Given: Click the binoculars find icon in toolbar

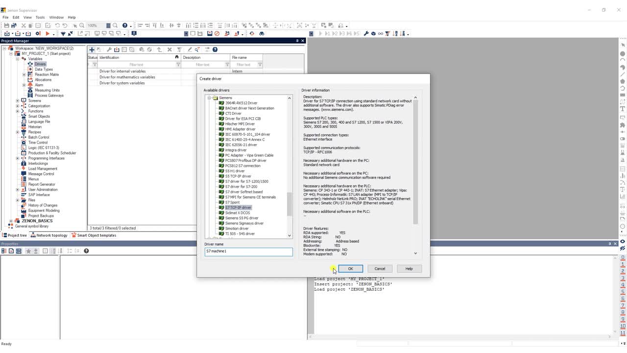Looking at the screenshot, I should tap(262, 33).
